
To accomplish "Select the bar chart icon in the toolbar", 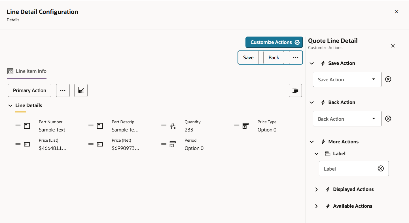I will pyautogui.click(x=81, y=90).
